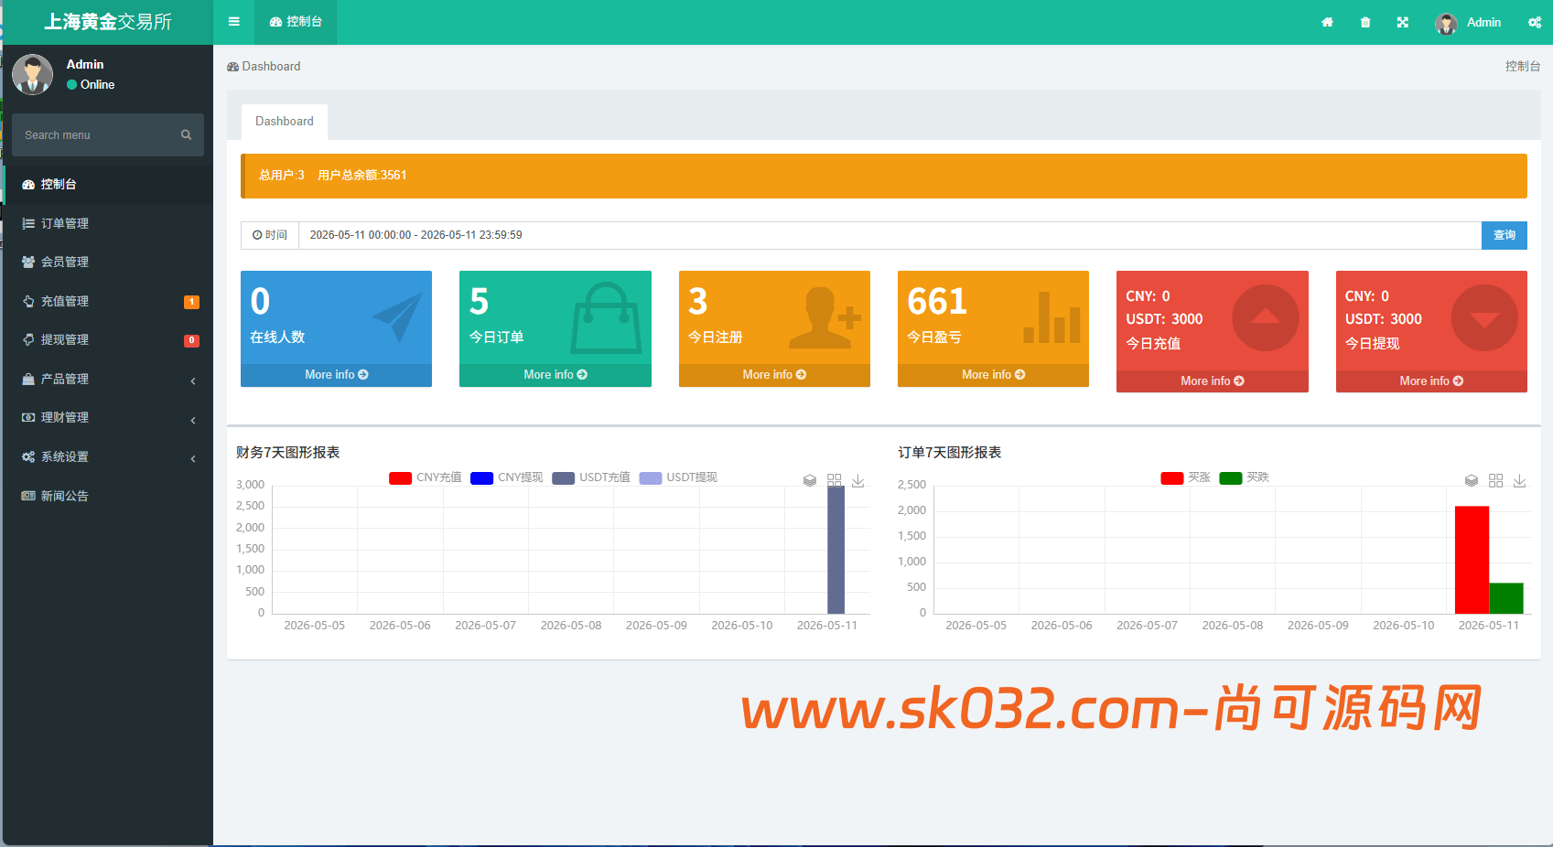Toggle the CNY提现 legend swatch
The width and height of the screenshot is (1553, 847).
[481, 477]
